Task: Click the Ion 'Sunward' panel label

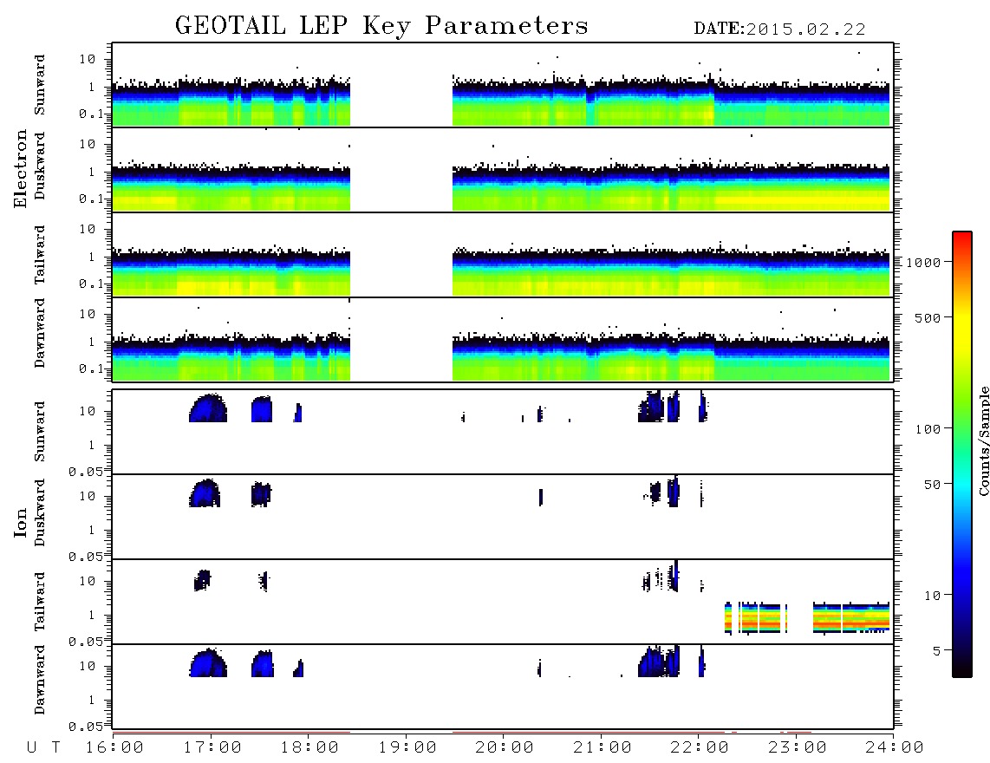Action: 39,431
